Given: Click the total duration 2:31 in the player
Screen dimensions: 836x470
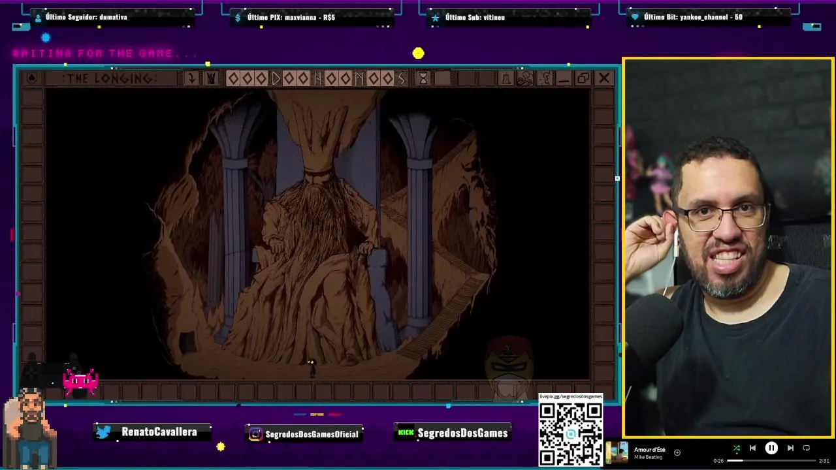Looking at the screenshot, I should [824, 461].
